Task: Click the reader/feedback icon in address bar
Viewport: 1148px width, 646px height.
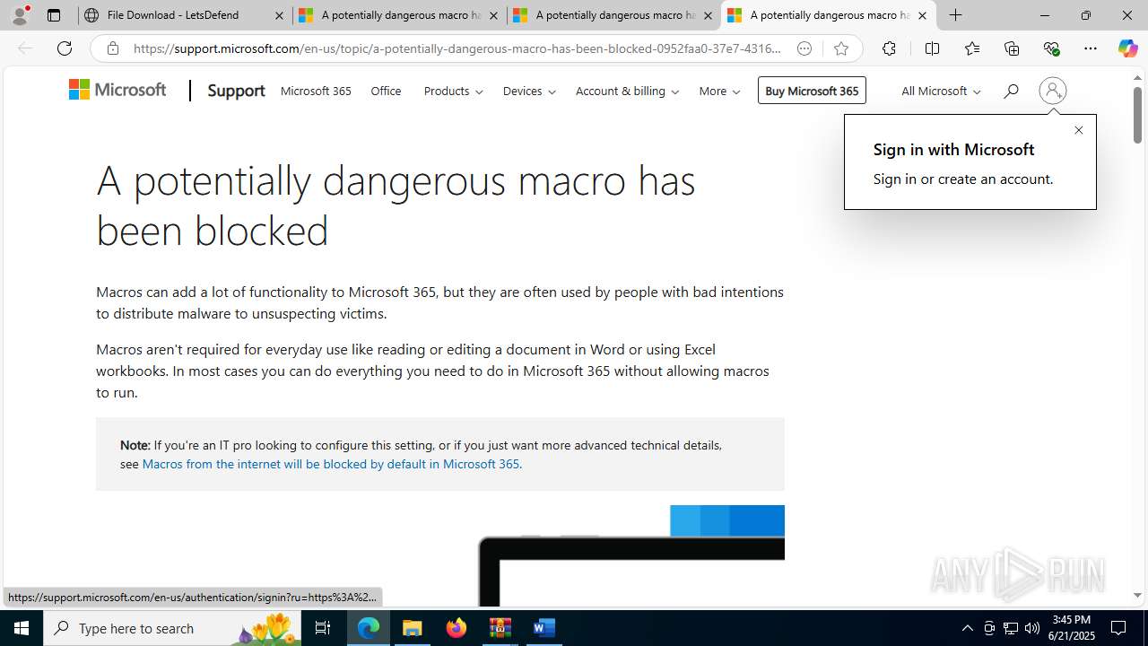Action: [x=804, y=48]
